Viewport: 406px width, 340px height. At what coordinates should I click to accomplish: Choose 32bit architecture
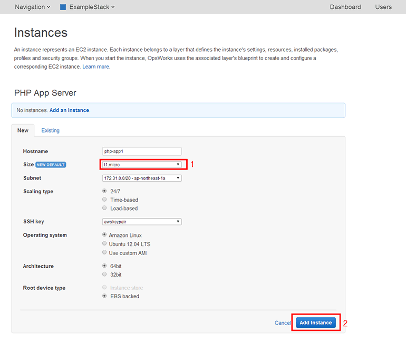click(x=104, y=275)
